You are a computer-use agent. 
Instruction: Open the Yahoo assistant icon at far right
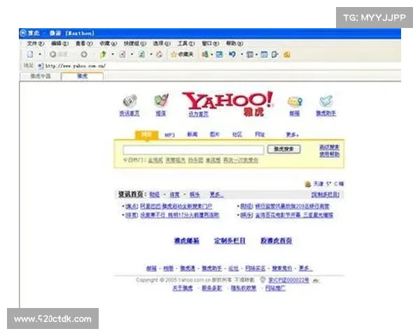[325, 101]
